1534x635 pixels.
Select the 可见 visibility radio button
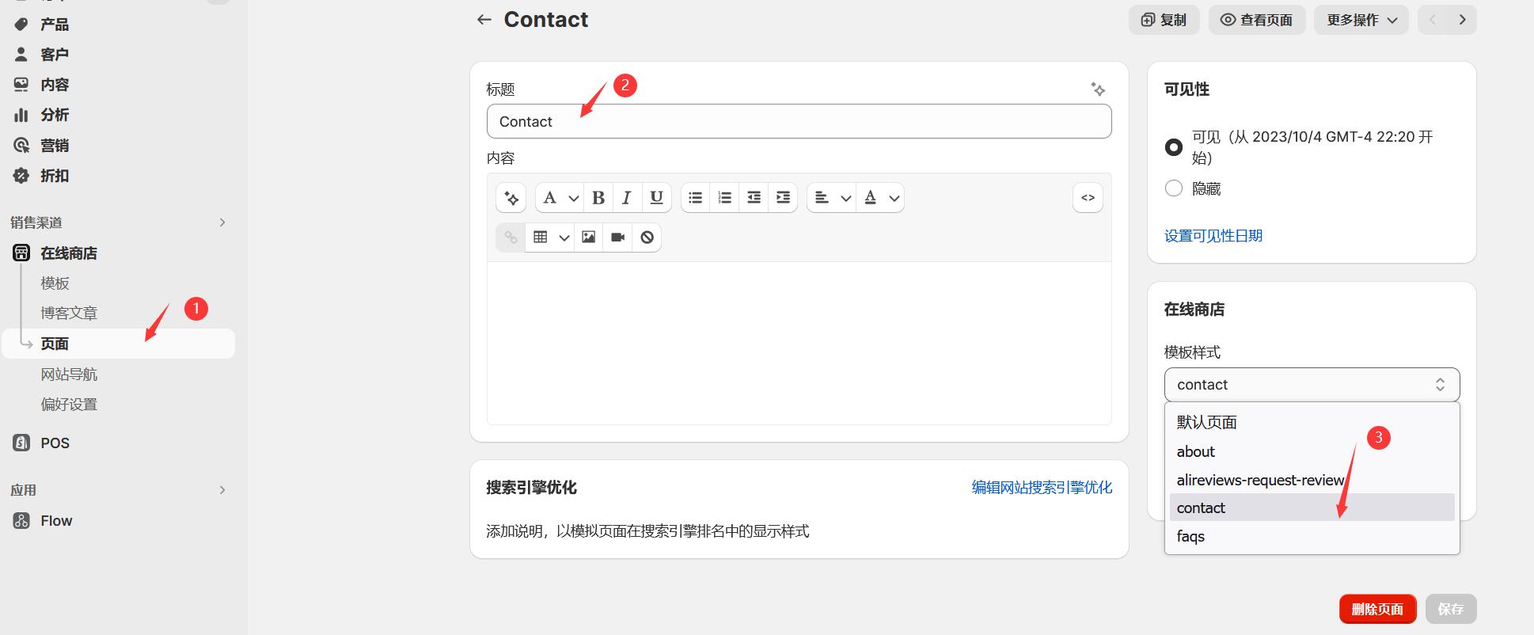pyautogui.click(x=1174, y=147)
